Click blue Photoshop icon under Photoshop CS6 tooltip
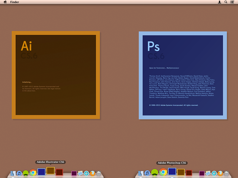This screenshot has width=238, height=178. (172, 171)
